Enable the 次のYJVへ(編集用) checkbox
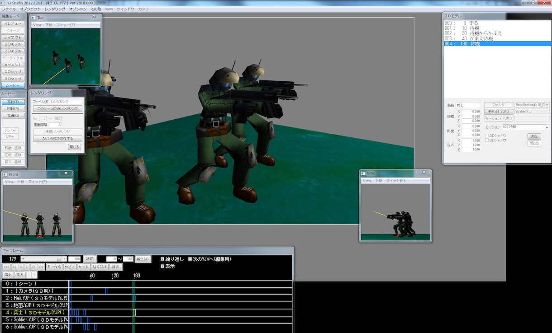The height and width of the screenshot is (333, 552). point(190,259)
